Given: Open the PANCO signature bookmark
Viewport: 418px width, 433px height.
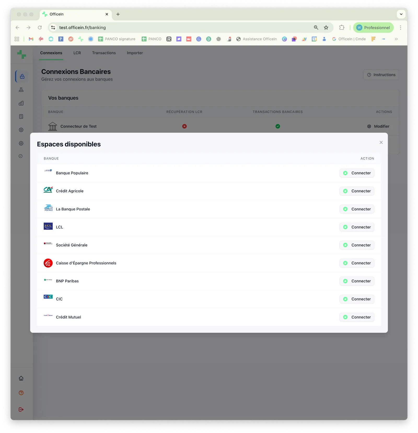Looking at the screenshot, I should 117,39.
